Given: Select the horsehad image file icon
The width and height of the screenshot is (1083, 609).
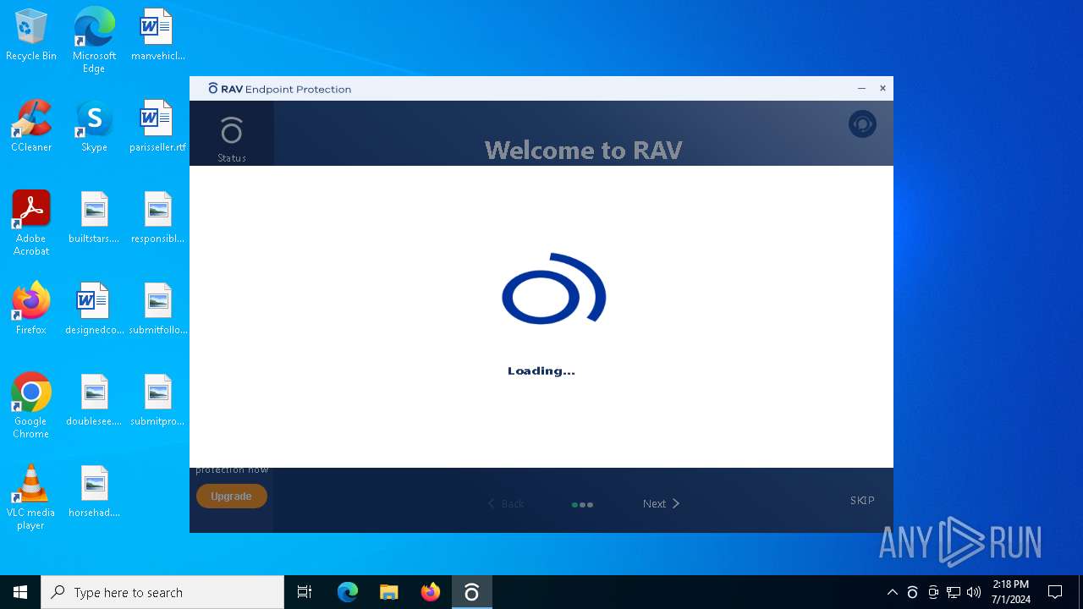Looking at the screenshot, I should point(94,491).
